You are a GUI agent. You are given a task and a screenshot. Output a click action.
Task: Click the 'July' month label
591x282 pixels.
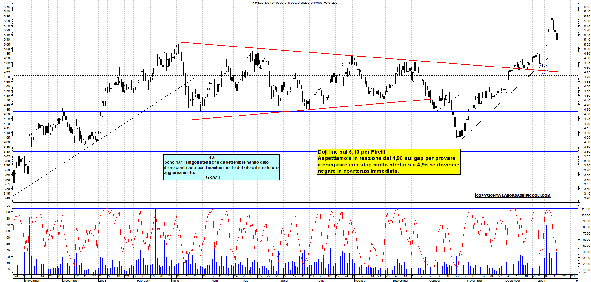[321, 280]
